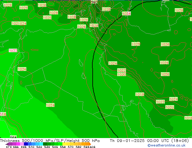Select the dark purple 474 legend swatch

coord(11,144)
